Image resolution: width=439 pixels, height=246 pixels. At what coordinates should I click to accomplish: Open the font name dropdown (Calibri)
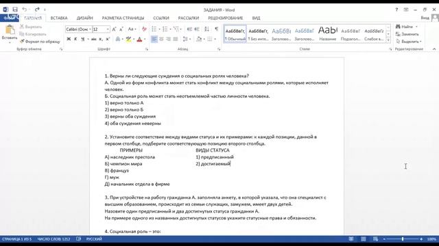coord(90,29)
